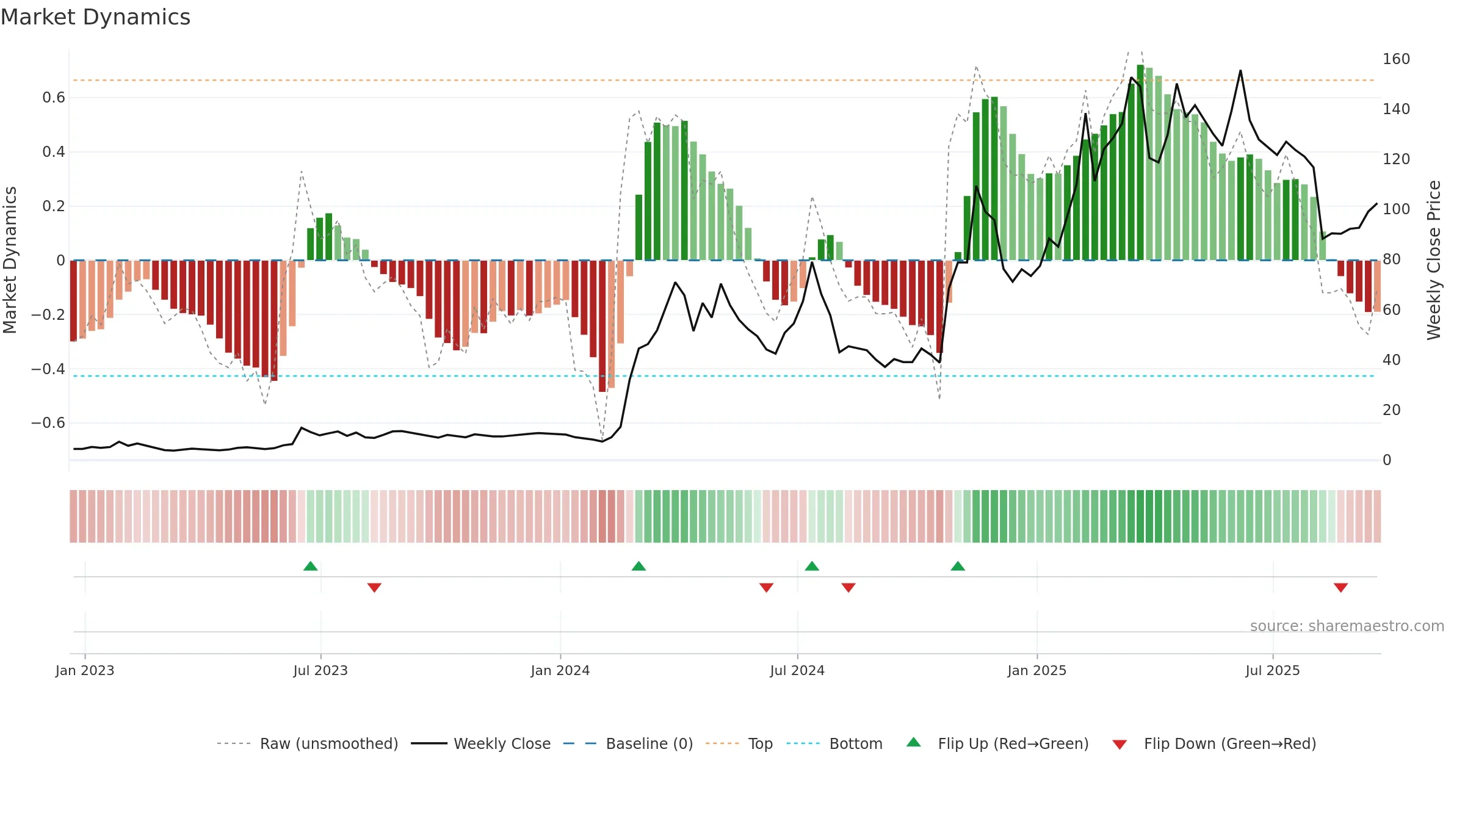This screenshot has height=824, width=1465.
Task: Toggle Flip Down (Green→Red) legend entry
Action: 1214,743
